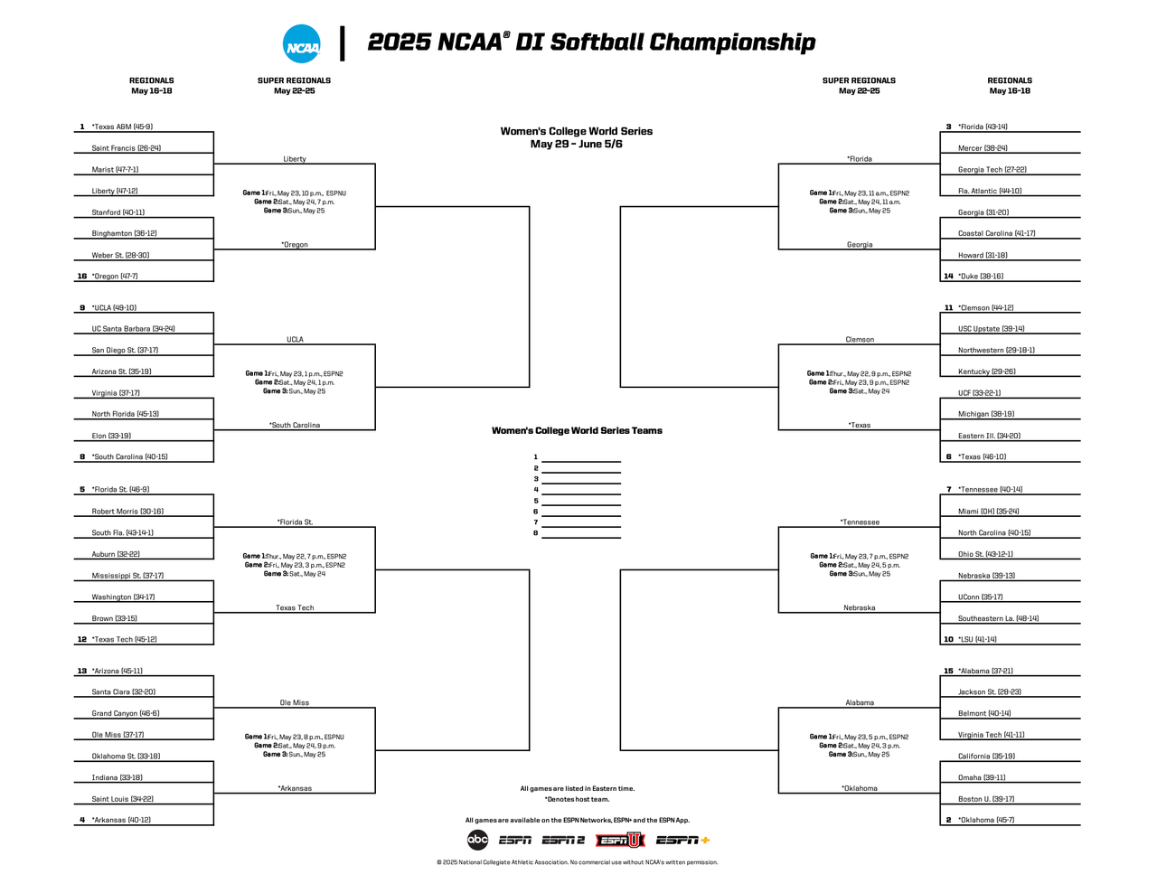The image size is (1157, 893).
Task: Click the 2025 NCAA DI Softball Championship title
Action: [591, 42]
